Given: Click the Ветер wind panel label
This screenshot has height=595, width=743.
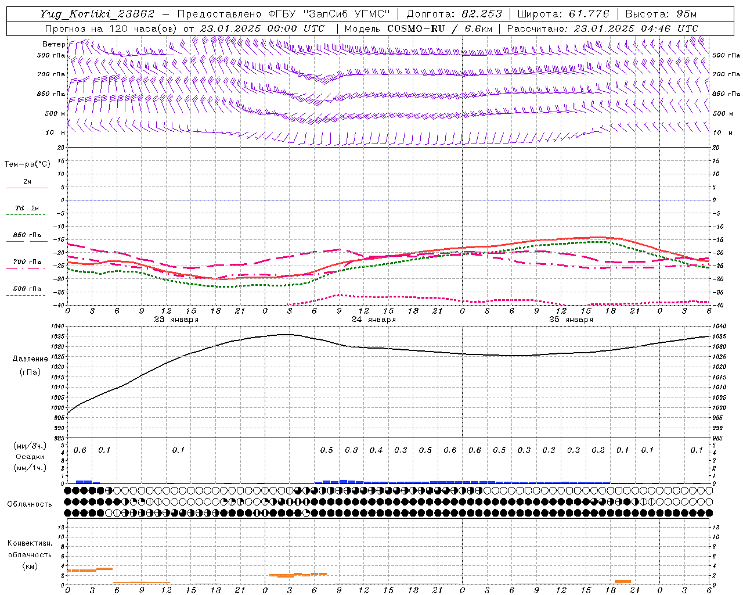Looking at the screenshot, I should coord(53,44).
